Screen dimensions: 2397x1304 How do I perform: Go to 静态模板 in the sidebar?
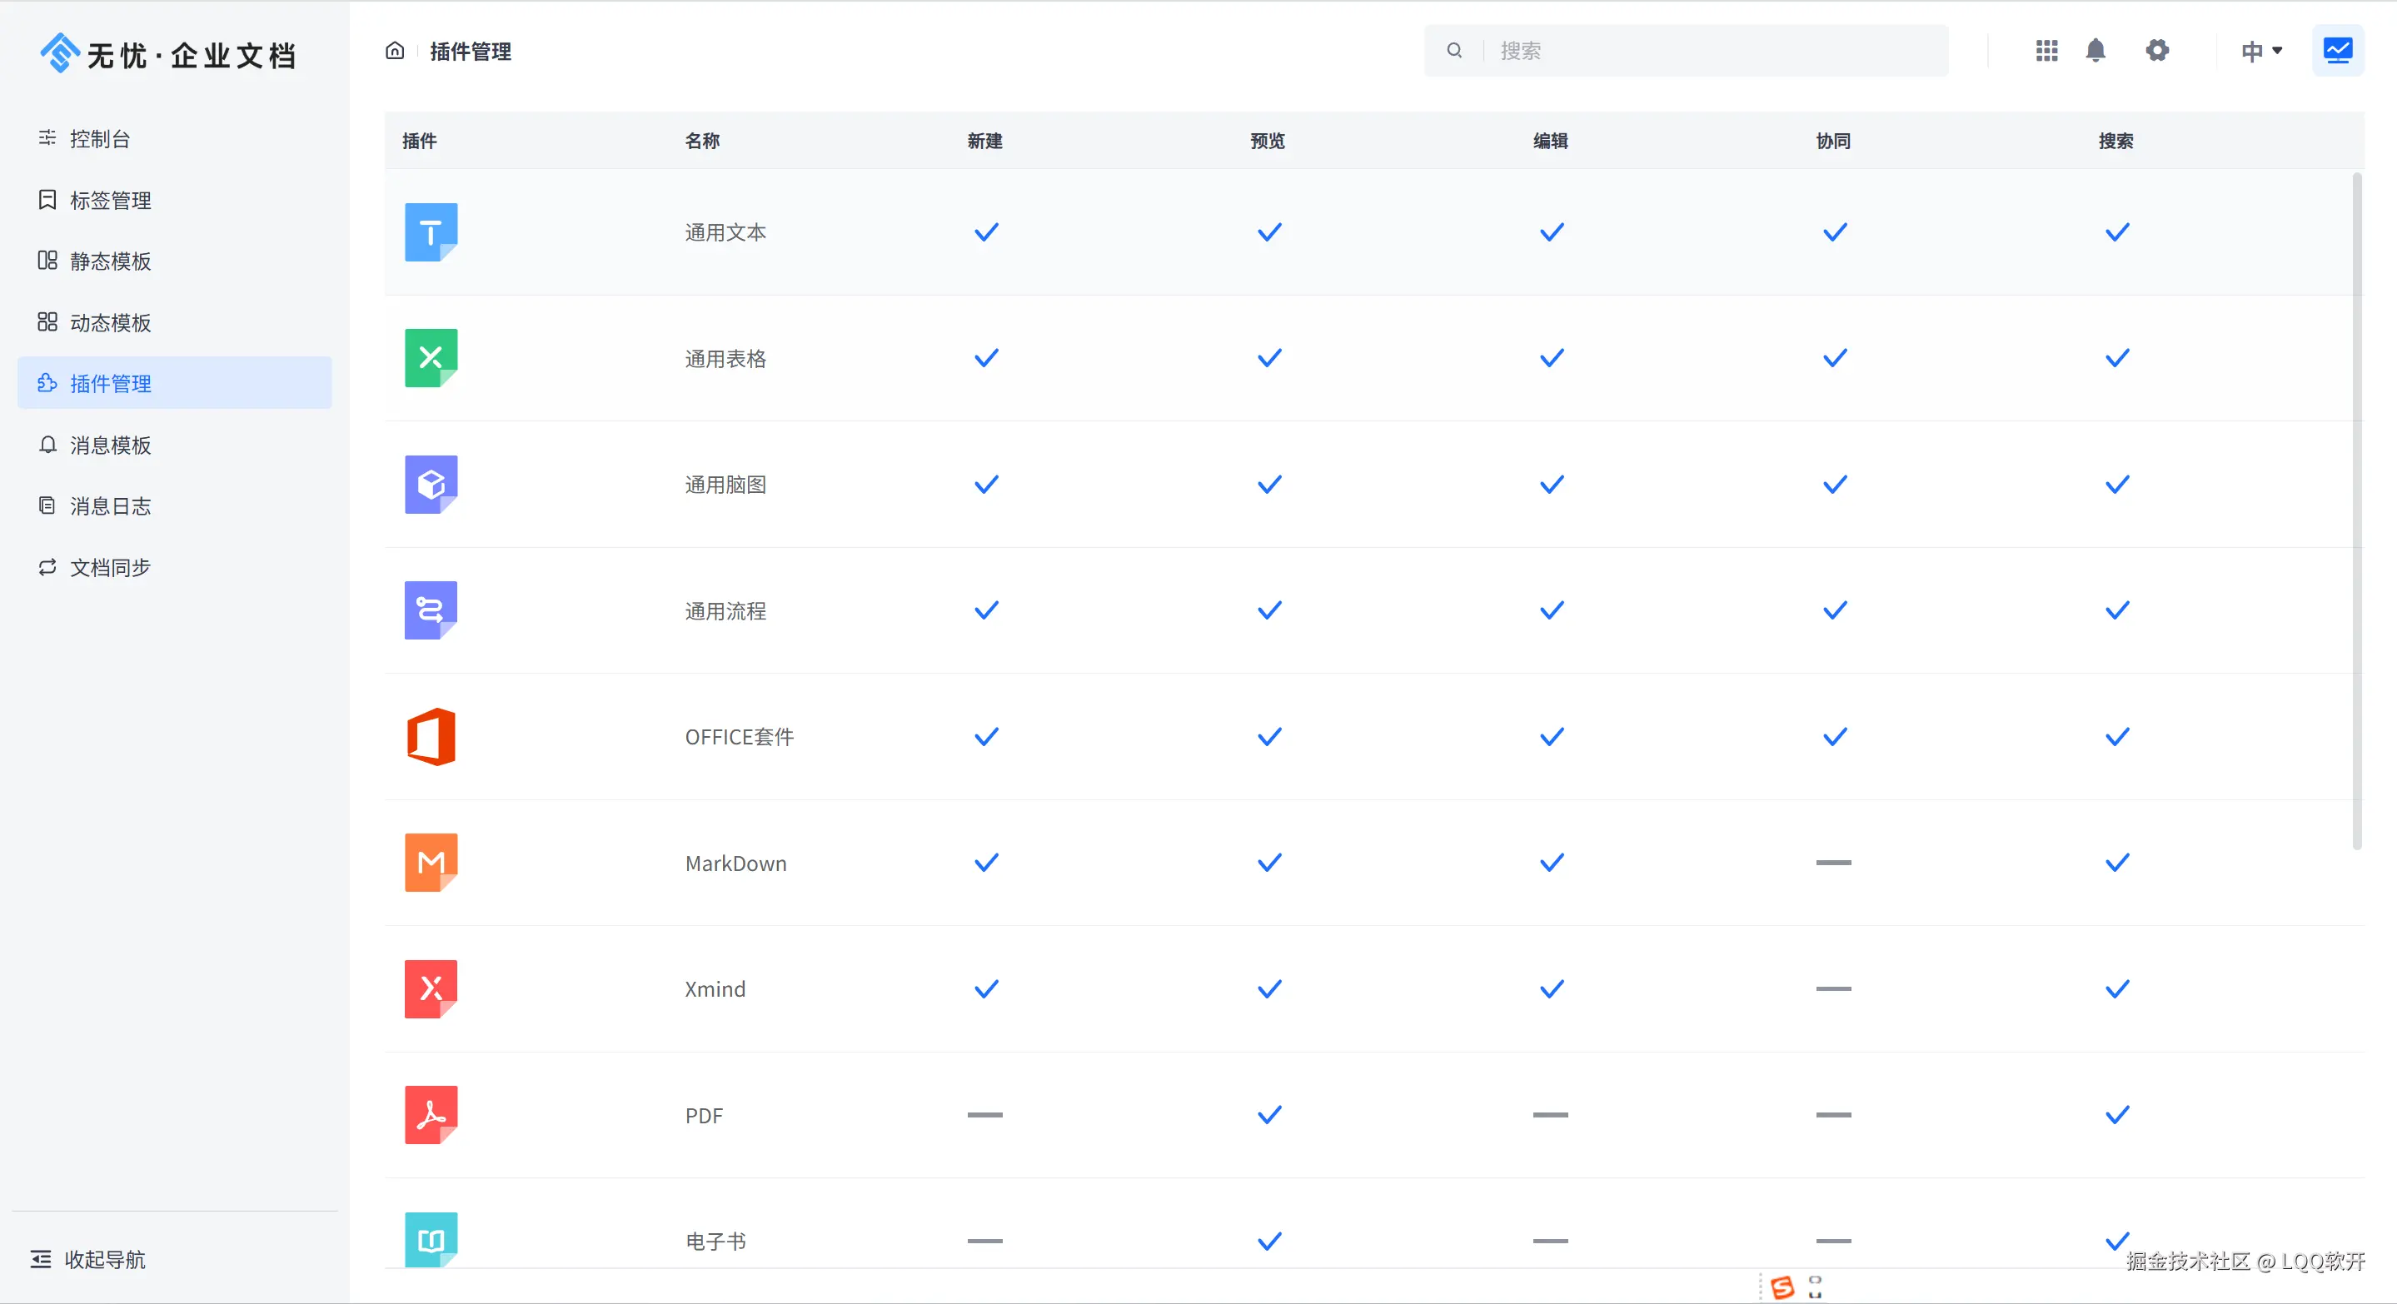[x=110, y=261]
